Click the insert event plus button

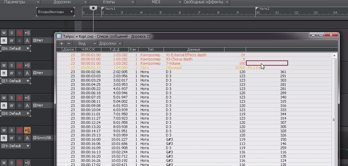coord(62,44)
